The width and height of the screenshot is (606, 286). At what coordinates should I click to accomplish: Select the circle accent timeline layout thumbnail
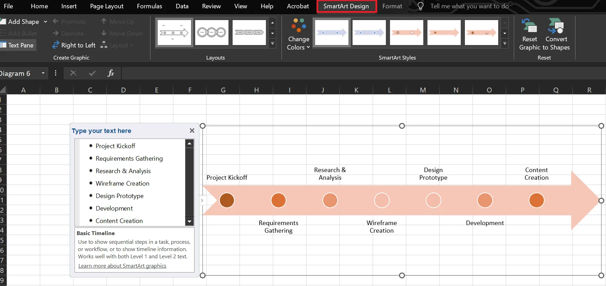coord(212,33)
